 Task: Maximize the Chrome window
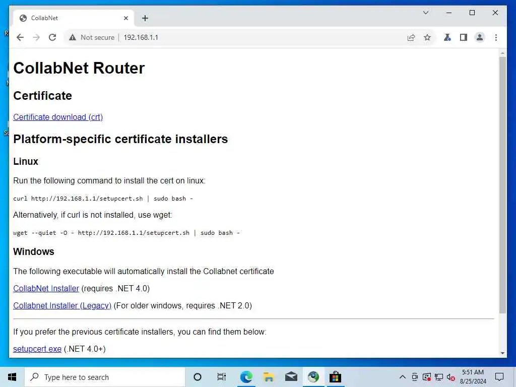tap(472, 13)
